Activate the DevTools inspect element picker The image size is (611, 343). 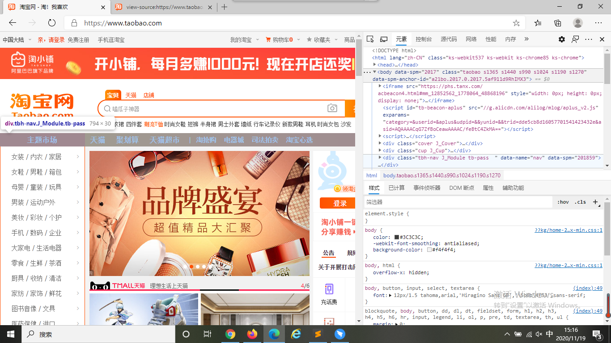[x=370, y=39]
